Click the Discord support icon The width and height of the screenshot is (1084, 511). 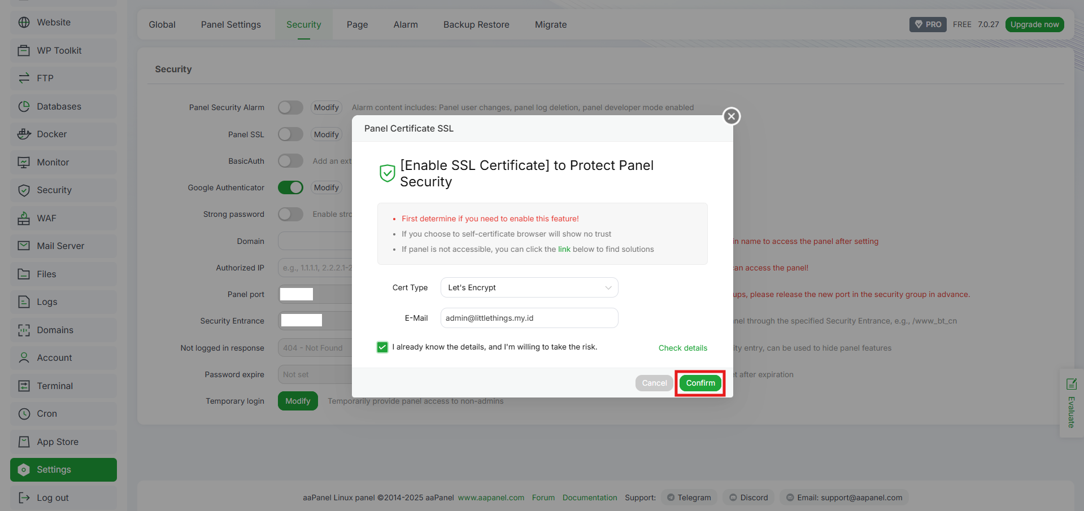click(x=733, y=497)
